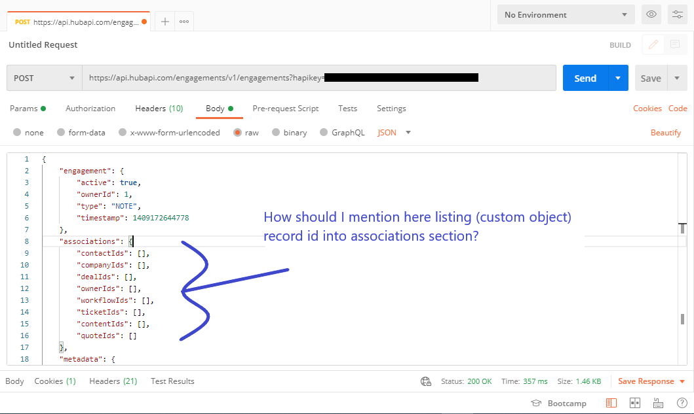The width and height of the screenshot is (694, 414).
Task: Click the globe network icon in response bar
Action: pos(426,381)
